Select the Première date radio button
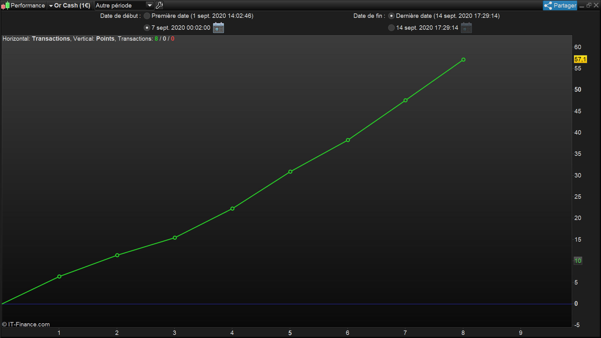The width and height of the screenshot is (601, 338). click(147, 16)
